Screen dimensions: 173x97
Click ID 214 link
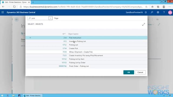65,38
